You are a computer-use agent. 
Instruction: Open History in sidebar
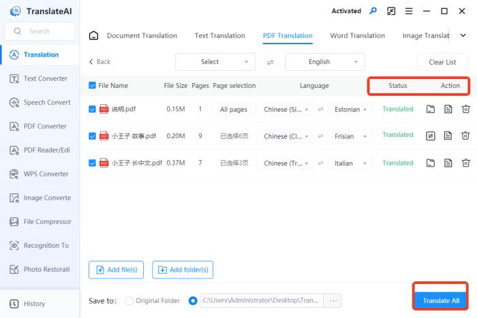pyautogui.click(x=40, y=304)
